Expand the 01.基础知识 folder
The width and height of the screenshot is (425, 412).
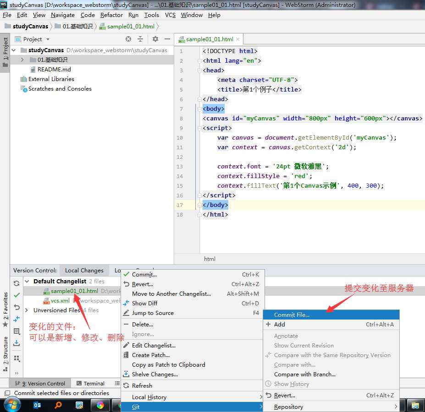22,60
